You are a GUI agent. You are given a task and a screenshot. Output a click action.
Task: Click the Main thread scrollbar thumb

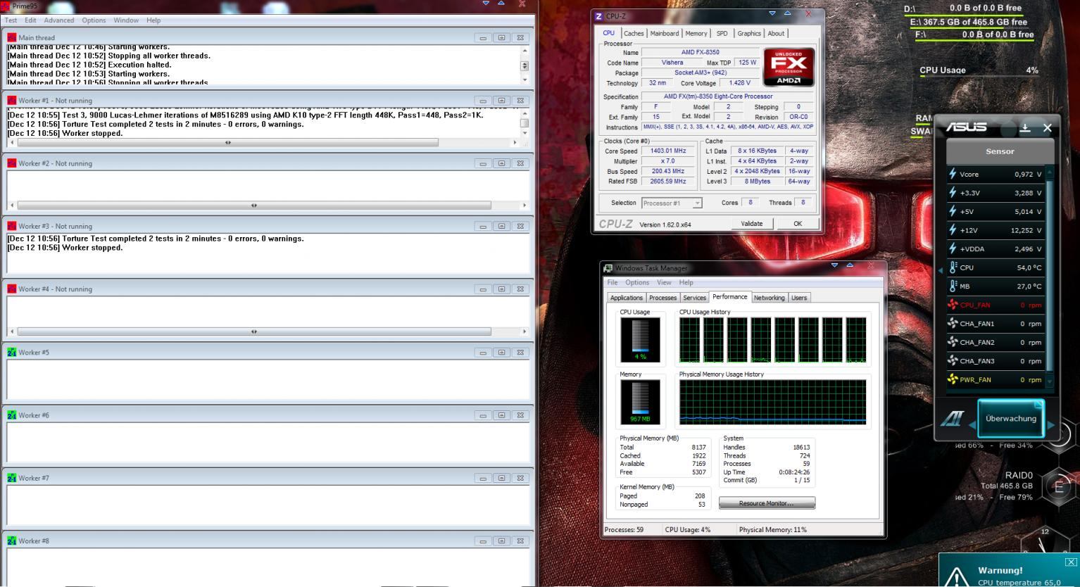(x=524, y=65)
